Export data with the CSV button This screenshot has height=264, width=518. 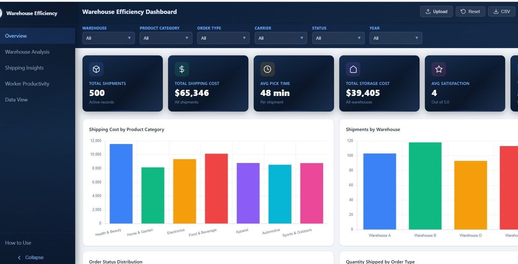[x=501, y=12]
